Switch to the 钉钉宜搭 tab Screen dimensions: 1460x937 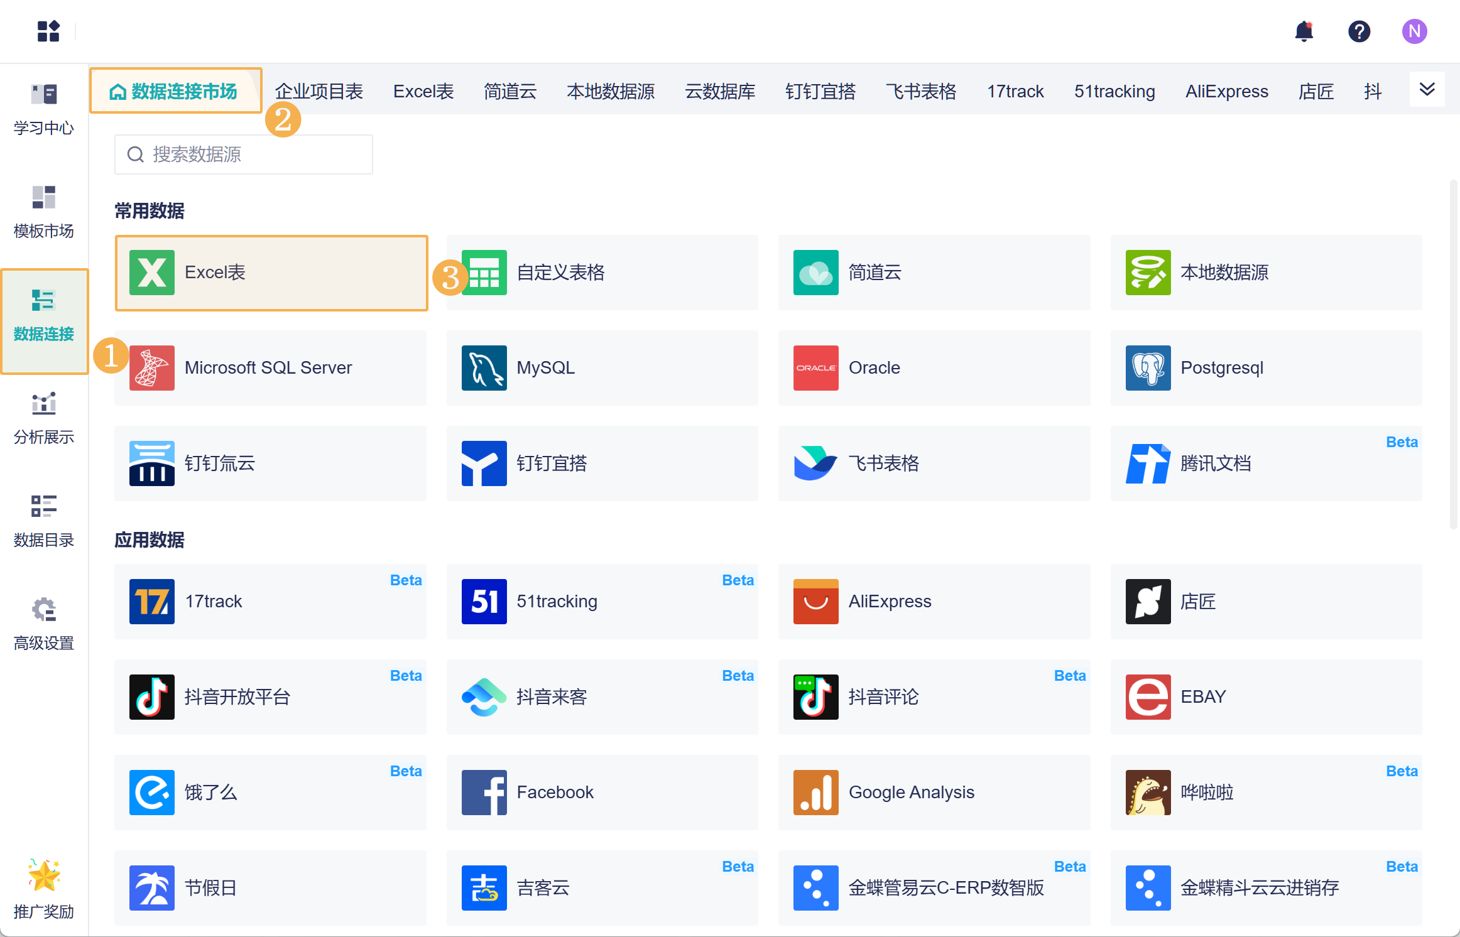pyautogui.click(x=820, y=92)
